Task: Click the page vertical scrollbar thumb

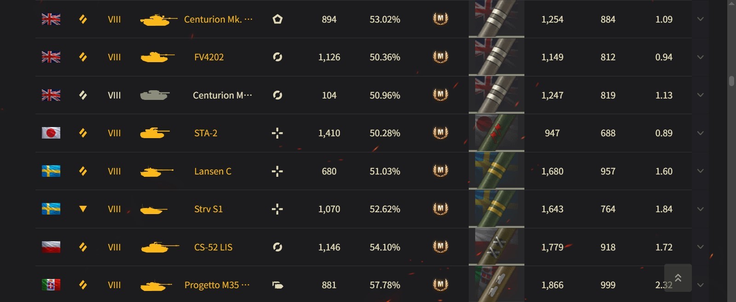Action: (731, 81)
